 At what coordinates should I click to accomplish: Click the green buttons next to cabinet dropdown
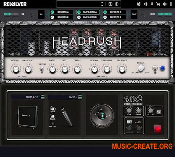point(43,97)
